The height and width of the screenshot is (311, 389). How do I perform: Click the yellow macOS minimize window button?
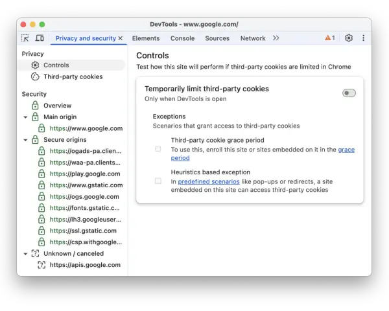click(x=32, y=25)
